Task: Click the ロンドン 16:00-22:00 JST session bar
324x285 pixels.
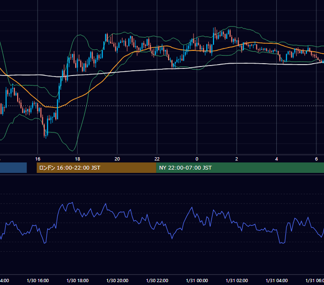Action: click(96, 168)
